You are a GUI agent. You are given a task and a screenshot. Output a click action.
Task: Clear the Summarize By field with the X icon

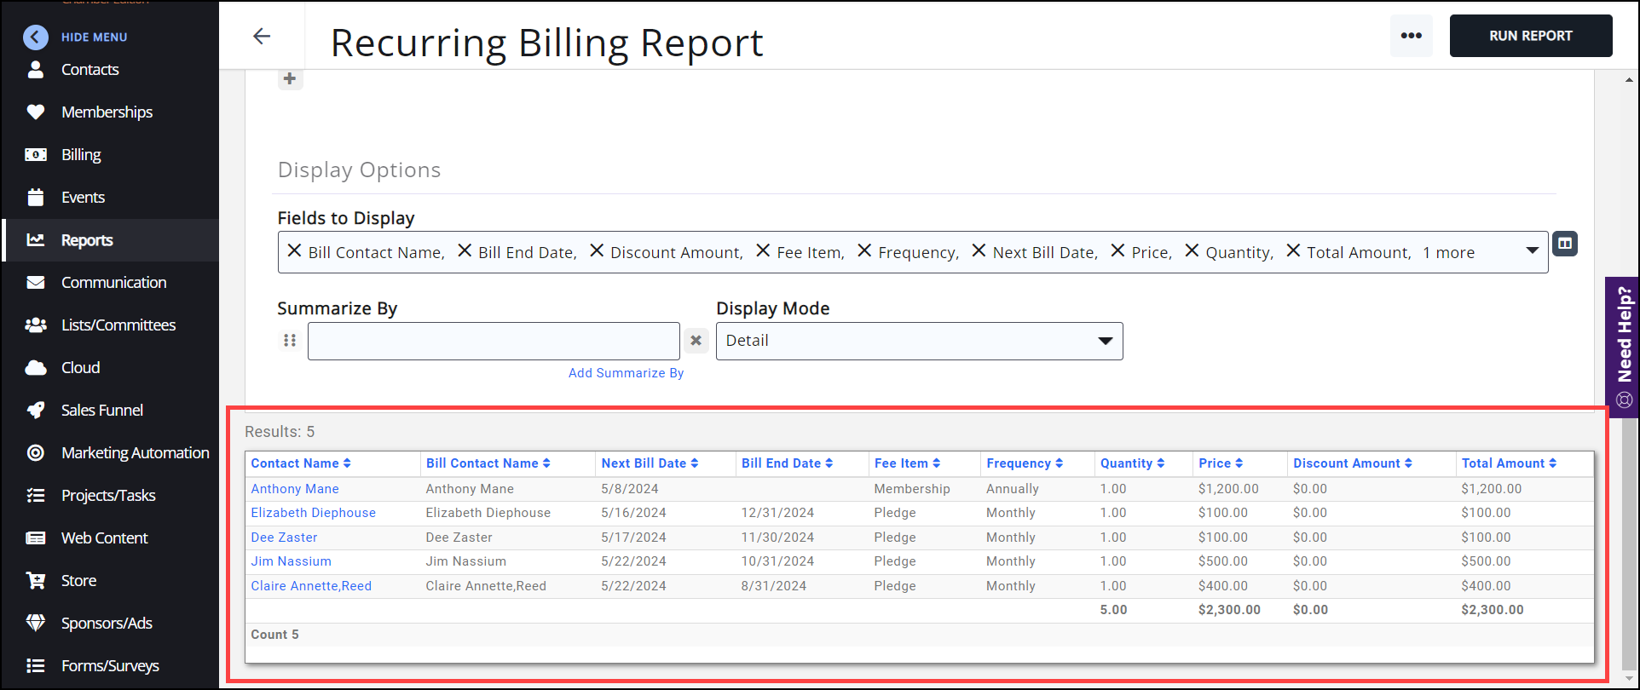point(696,341)
